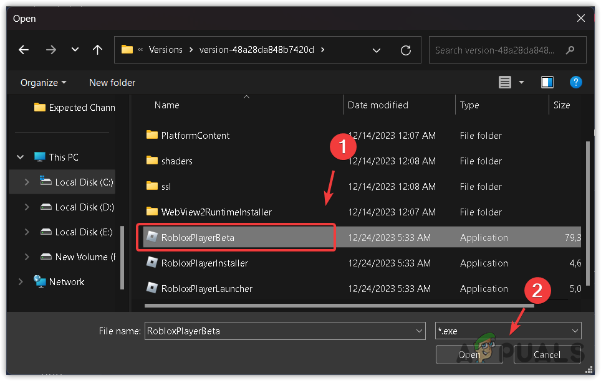Open the Organize menu

pyautogui.click(x=43, y=83)
